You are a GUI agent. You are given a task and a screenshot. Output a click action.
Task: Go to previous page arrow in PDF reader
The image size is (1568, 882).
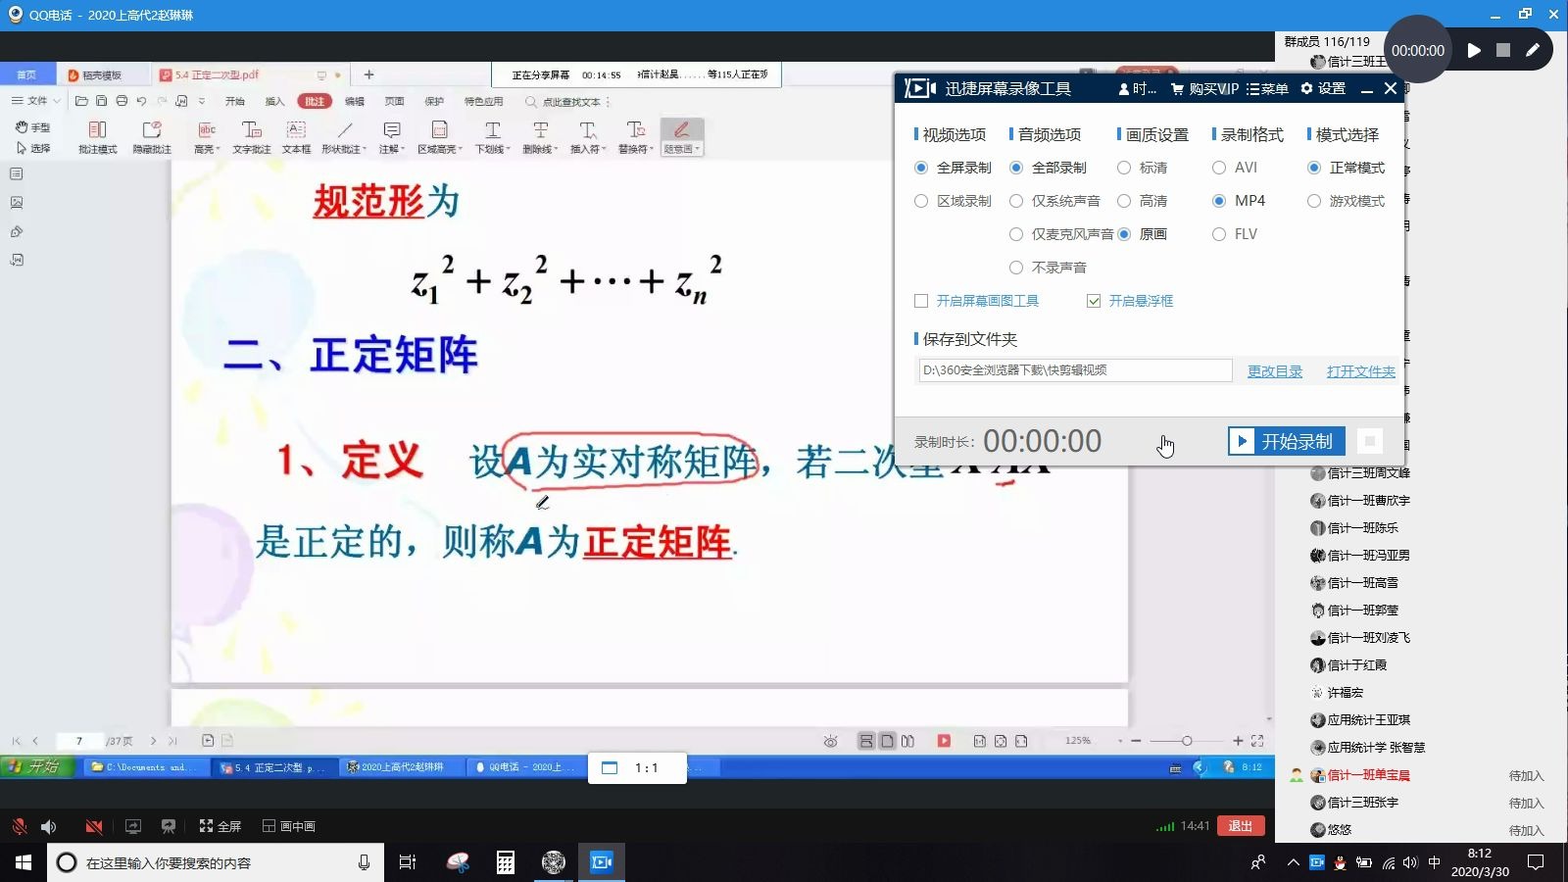coord(35,741)
